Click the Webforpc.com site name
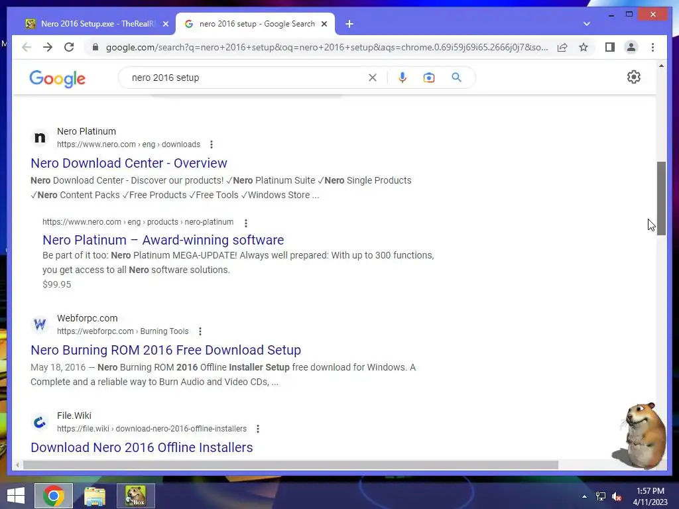 click(x=87, y=318)
